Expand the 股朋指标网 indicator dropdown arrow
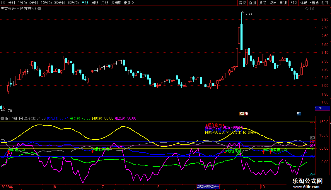 pyautogui.click(x=2, y=118)
